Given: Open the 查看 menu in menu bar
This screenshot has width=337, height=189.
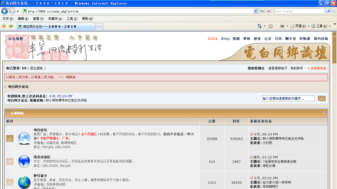Looking at the screenshot, I should [38, 19].
